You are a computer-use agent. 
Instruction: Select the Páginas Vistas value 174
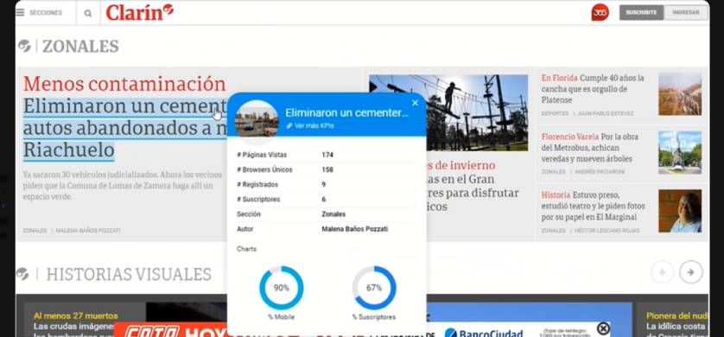(x=327, y=155)
